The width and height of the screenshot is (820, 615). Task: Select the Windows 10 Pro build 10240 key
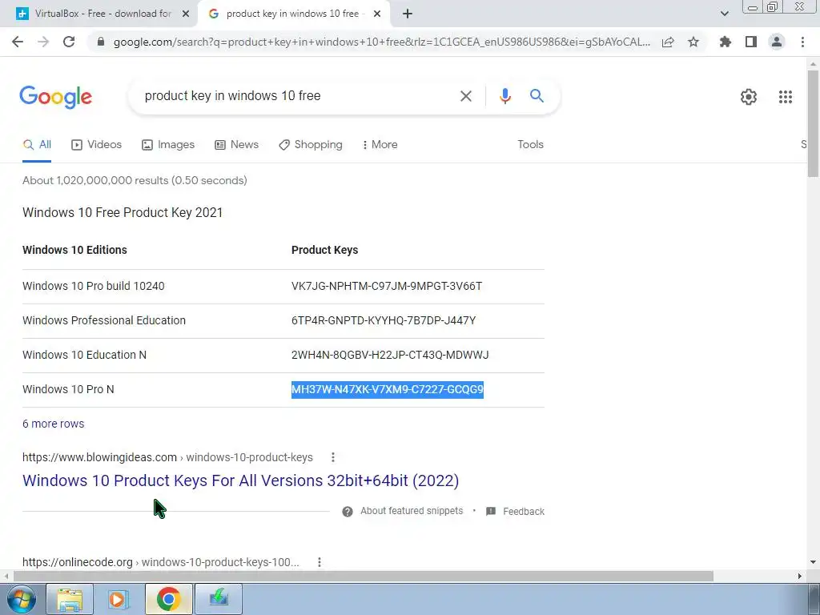click(x=387, y=287)
